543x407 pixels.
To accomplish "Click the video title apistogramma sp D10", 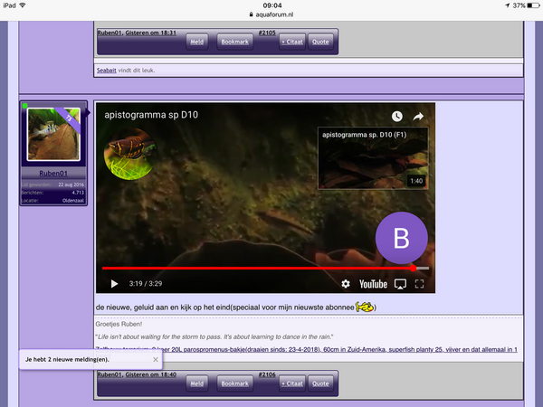I will (151, 116).
